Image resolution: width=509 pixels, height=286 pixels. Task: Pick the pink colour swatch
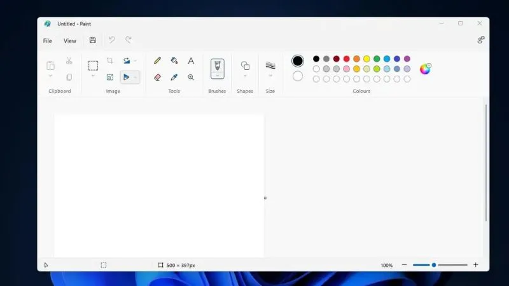pyautogui.click(x=346, y=69)
